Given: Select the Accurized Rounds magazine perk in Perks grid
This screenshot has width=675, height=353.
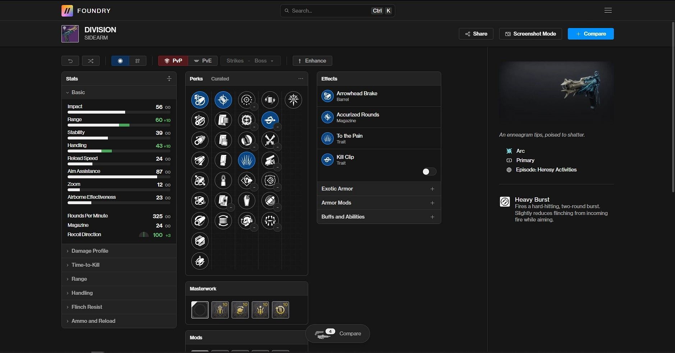Looking at the screenshot, I should click(x=223, y=100).
